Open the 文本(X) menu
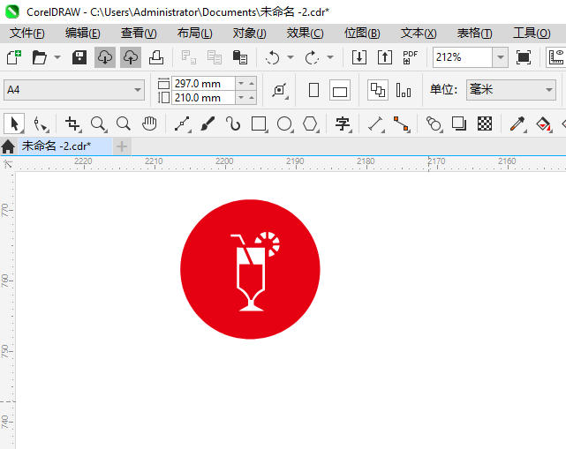Image resolution: width=566 pixels, height=449 pixels. pos(419,34)
